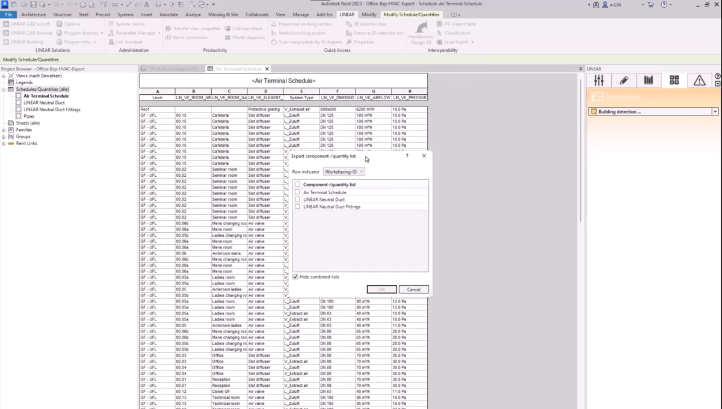
Task: Select the pencil edit icon in LINEAR panel
Action: pyautogui.click(x=624, y=80)
